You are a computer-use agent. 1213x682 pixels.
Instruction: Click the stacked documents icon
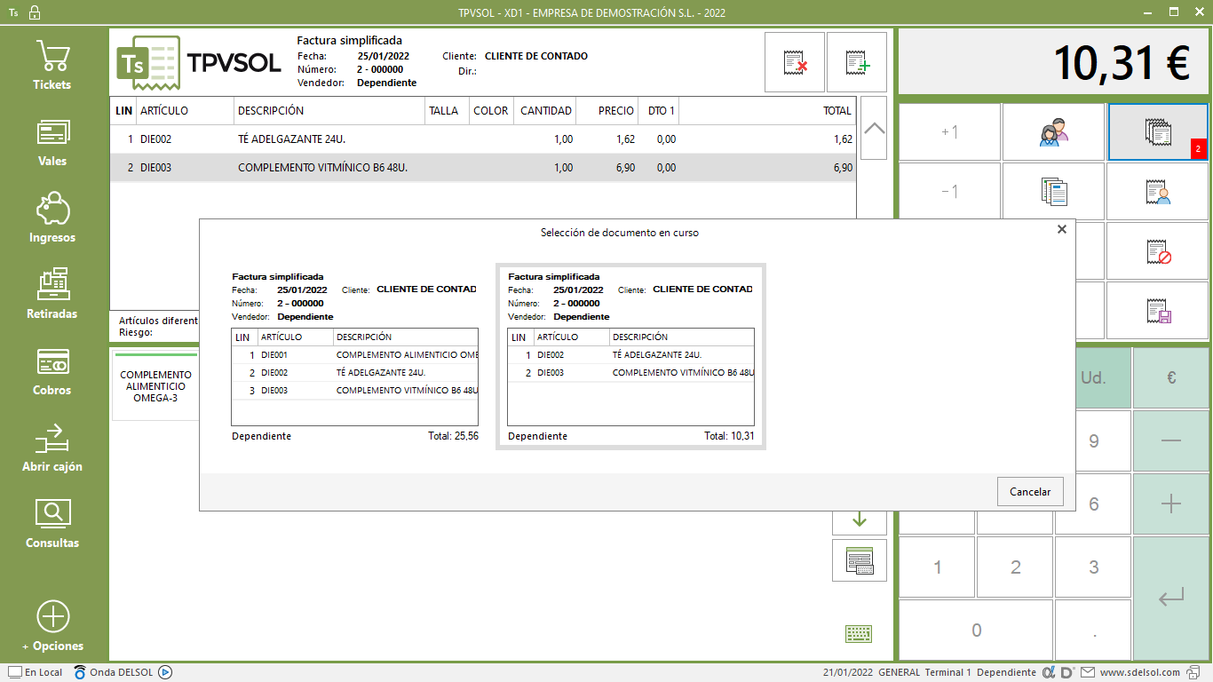pyautogui.click(x=1054, y=191)
